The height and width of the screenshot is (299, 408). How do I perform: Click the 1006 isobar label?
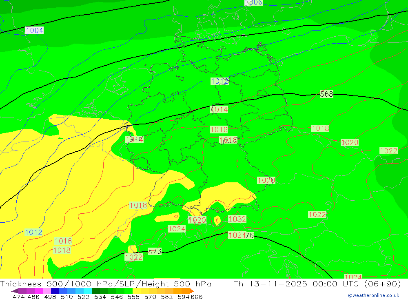[x=253, y=2]
